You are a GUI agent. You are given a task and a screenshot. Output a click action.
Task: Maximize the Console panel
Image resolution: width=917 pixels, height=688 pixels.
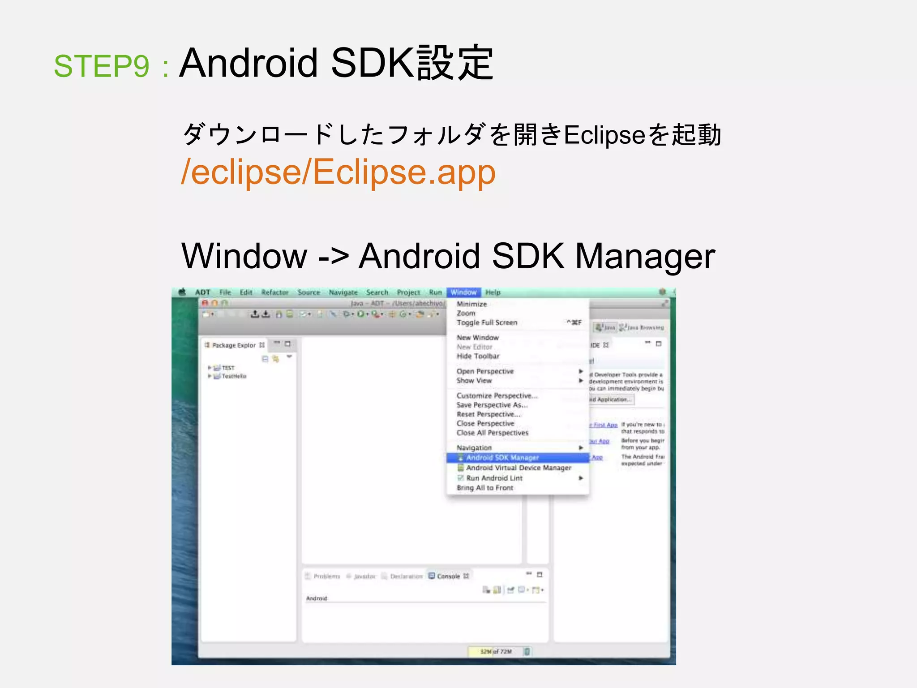click(x=540, y=575)
